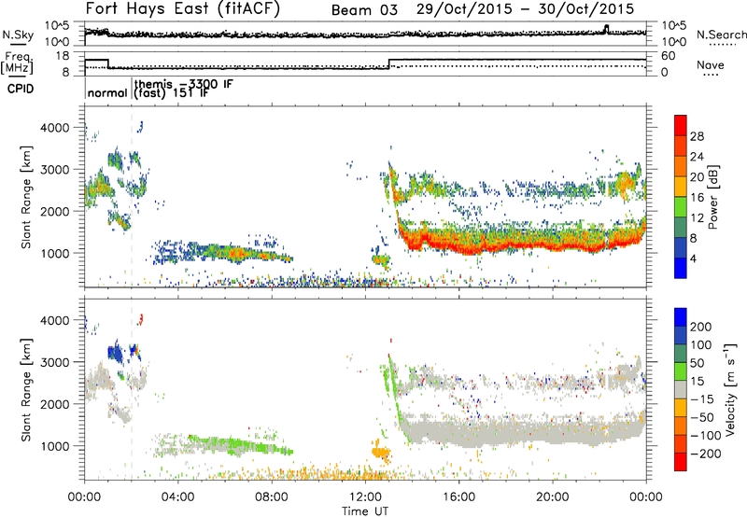Click the velocity panel 'Slant Range [km]' label
The height and width of the screenshot is (517, 747).
[x=26, y=390]
